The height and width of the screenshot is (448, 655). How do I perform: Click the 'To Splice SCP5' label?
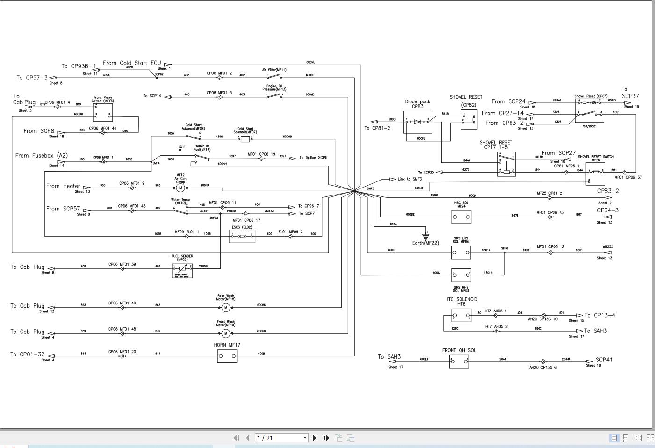(313, 158)
